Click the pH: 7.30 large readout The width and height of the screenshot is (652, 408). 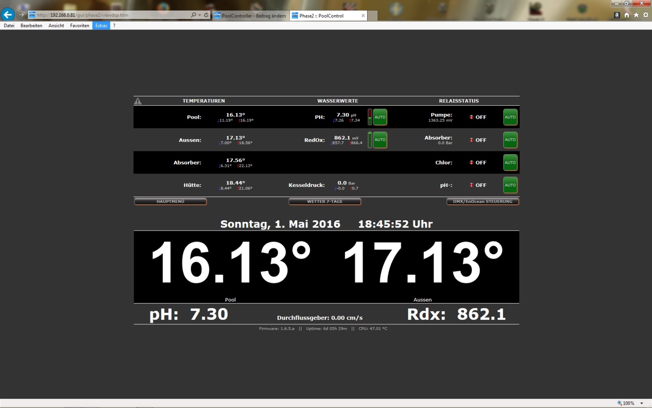(189, 315)
